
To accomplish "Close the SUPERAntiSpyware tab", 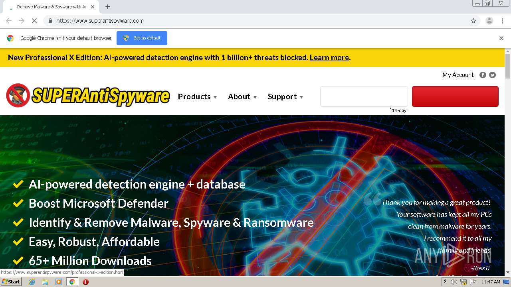I will point(93,7).
